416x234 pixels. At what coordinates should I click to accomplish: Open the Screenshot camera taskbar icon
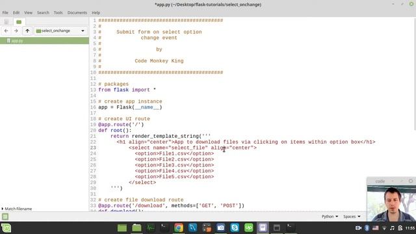(221, 228)
